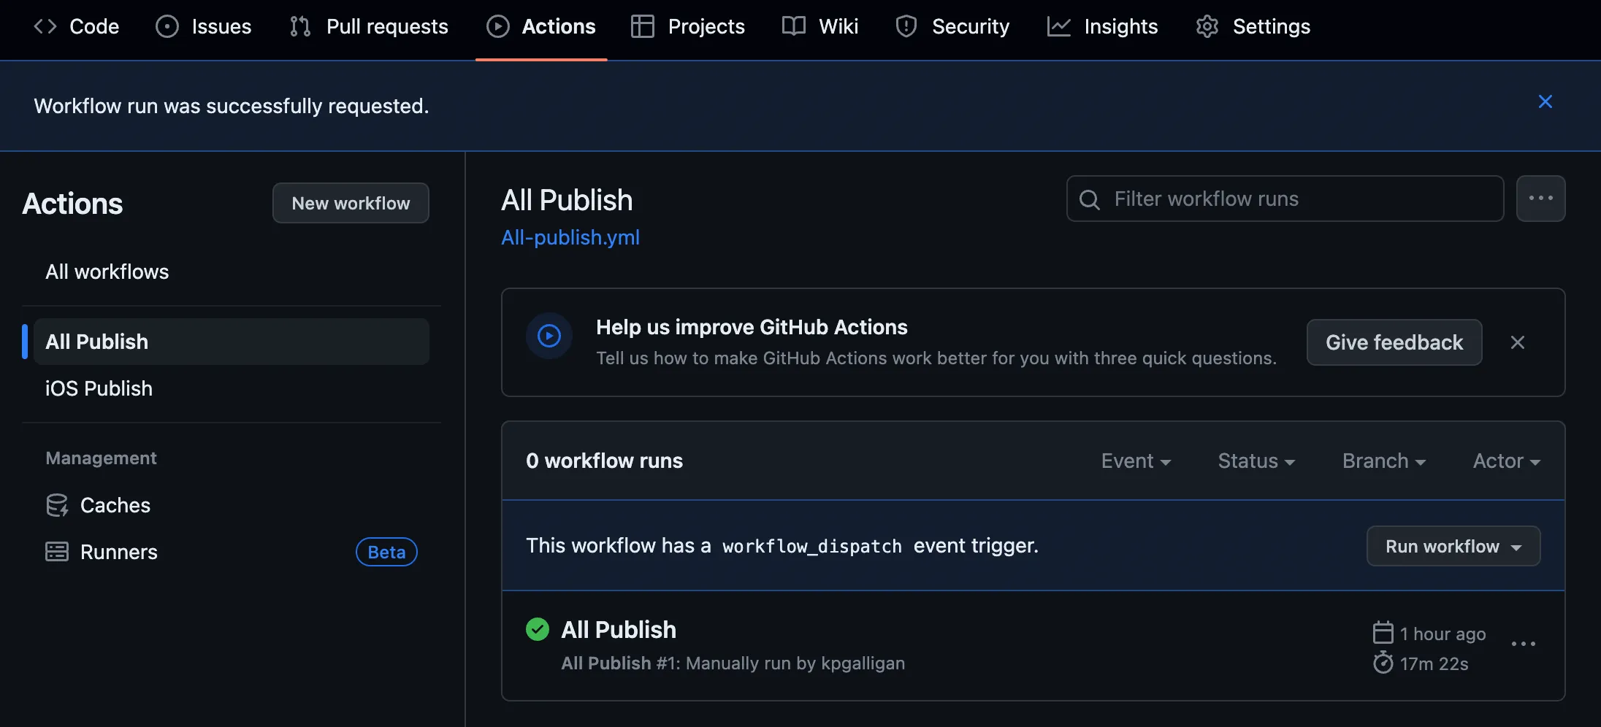Click the Insights graph icon
Viewport: 1601px width, 727px height.
1059,26
